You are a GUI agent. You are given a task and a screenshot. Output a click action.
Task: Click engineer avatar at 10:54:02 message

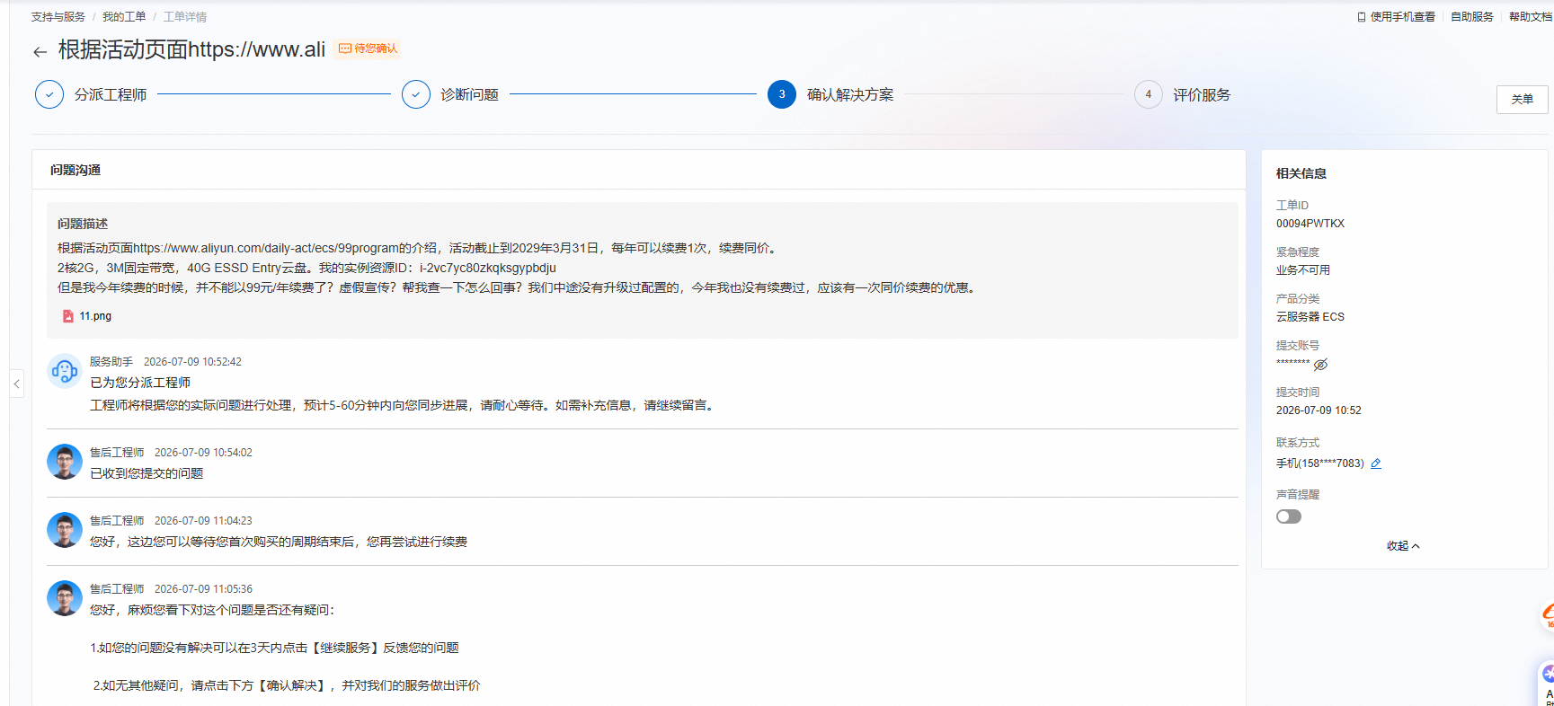point(65,462)
